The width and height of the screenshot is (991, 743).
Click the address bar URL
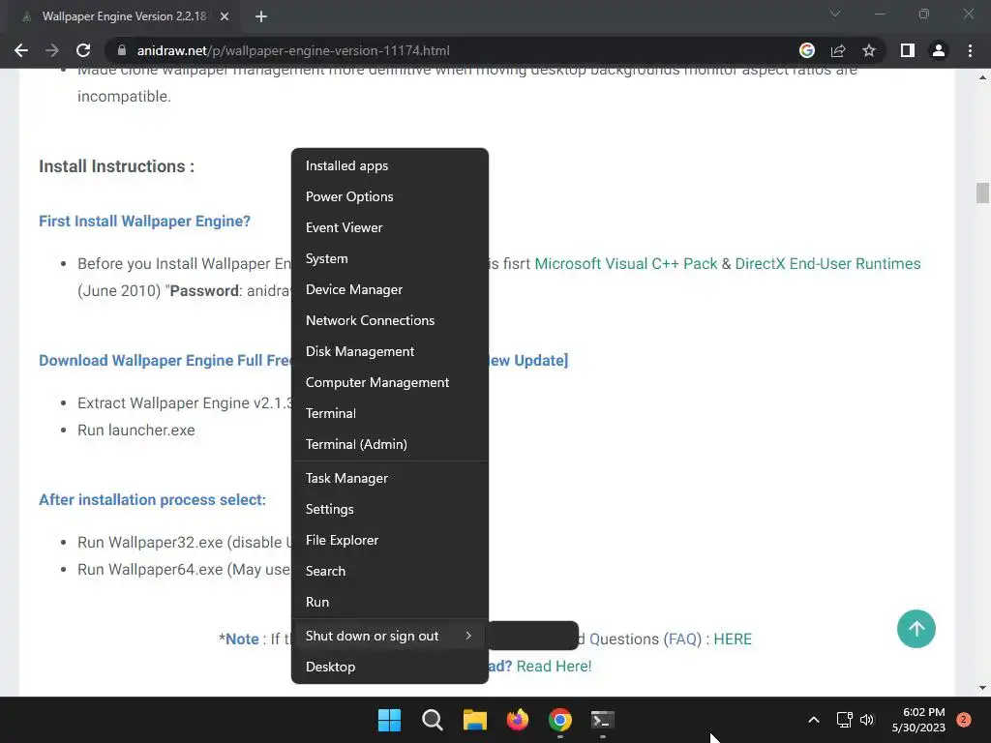293,50
